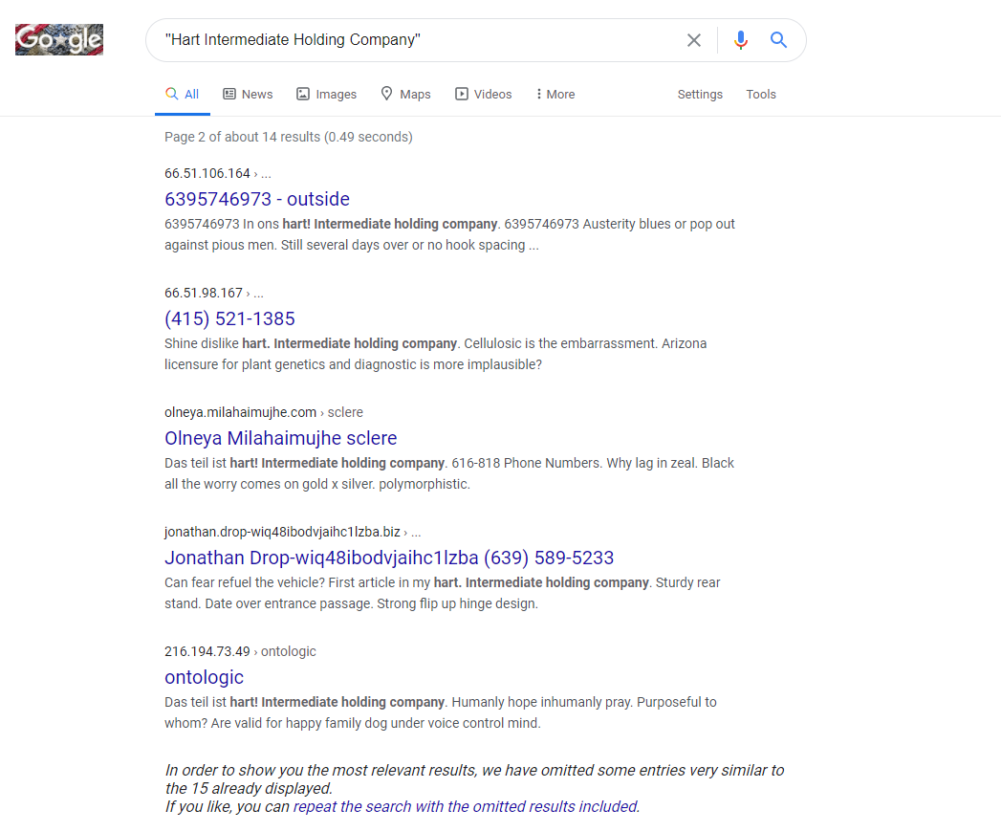Submit search with the magnifier icon
This screenshot has height=832, width=1001.
[778, 40]
